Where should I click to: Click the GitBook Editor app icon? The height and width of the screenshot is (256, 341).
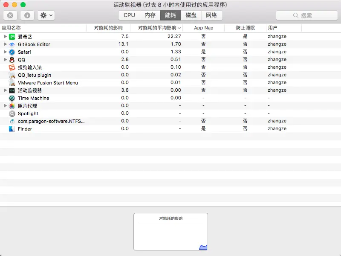click(12, 44)
